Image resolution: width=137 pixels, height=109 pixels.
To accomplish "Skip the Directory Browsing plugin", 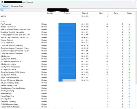I will tap(129, 91).
